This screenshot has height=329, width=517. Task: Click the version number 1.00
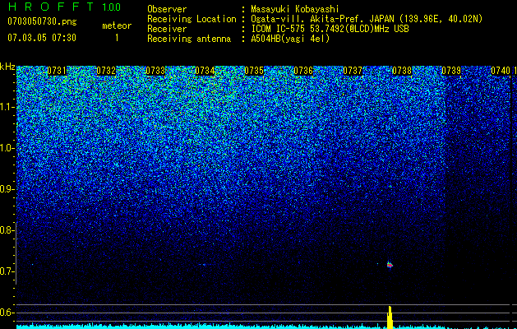112,7
